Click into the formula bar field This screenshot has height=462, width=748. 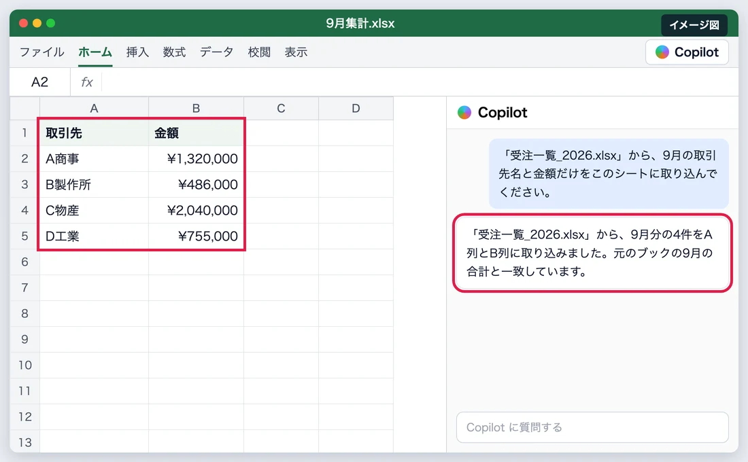click(420, 82)
